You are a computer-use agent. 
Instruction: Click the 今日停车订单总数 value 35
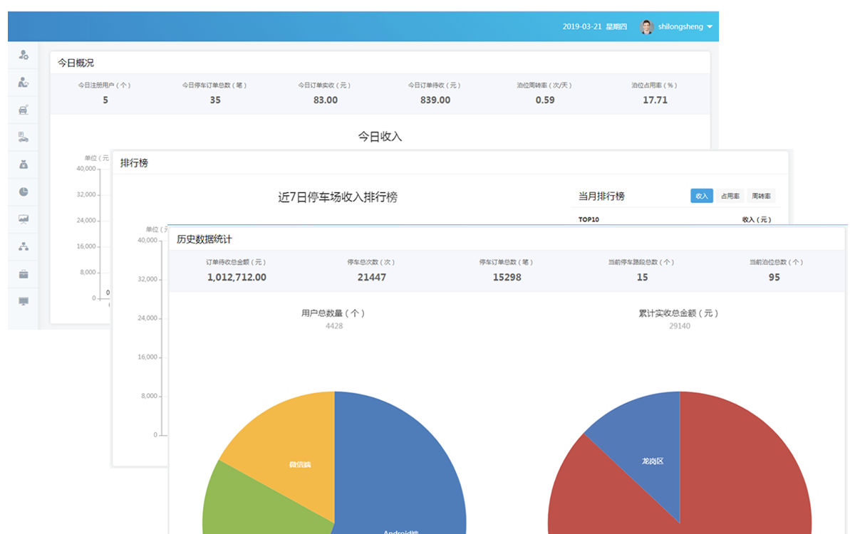pyautogui.click(x=215, y=100)
